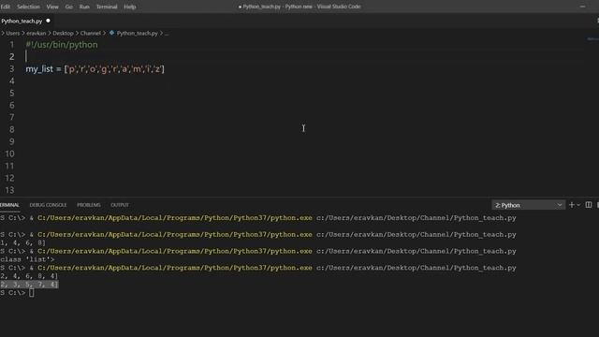Viewport: 599px width, 337px height.
Task: Expand the breadcrumb ellipsis symbol segment
Action: (167, 34)
